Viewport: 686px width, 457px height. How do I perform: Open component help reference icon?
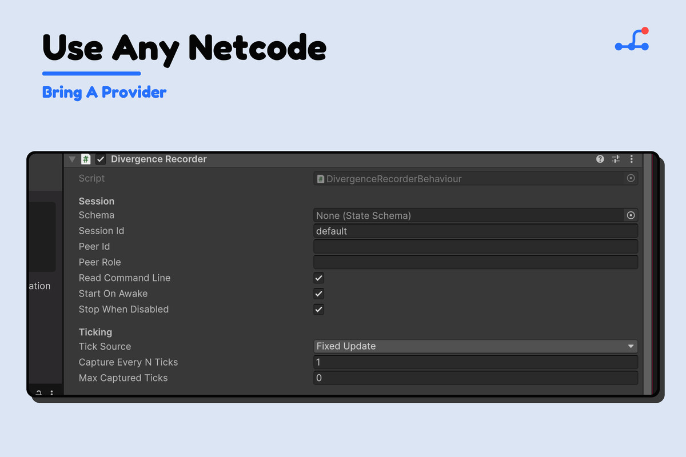pyautogui.click(x=600, y=159)
